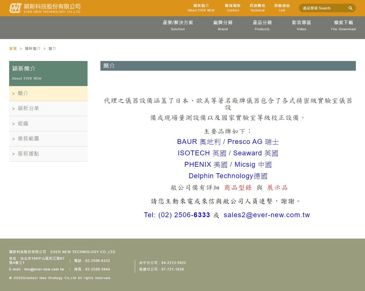Select 簡介 in the sidebar
The width and height of the screenshot is (365, 291).
click(x=48, y=93)
